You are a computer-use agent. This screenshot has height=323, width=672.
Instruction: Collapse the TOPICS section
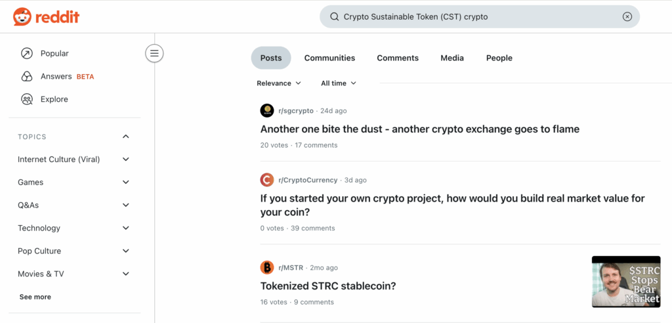tap(126, 137)
